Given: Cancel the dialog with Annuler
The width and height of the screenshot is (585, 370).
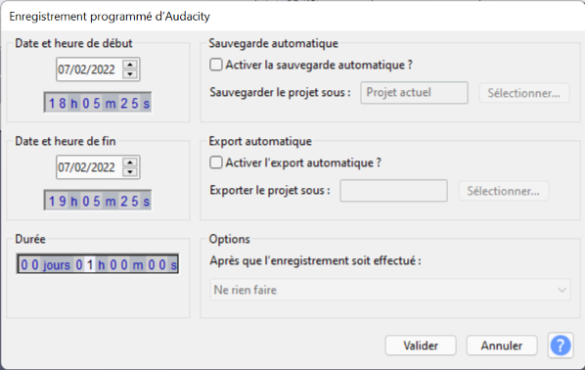Looking at the screenshot, I should click(502, 346).
